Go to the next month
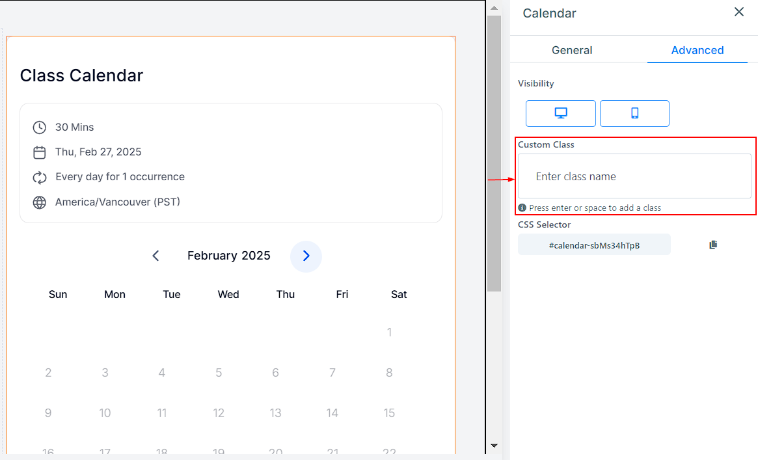 point(306,256)
